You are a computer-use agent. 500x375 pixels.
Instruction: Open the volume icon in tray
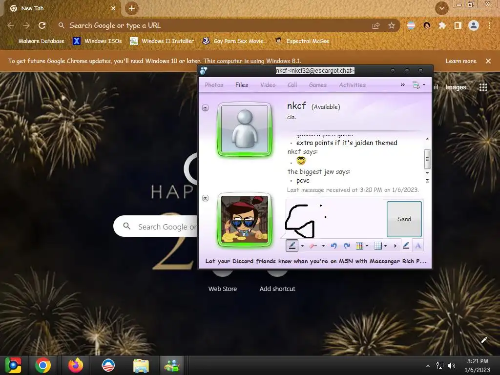point(452,365)
